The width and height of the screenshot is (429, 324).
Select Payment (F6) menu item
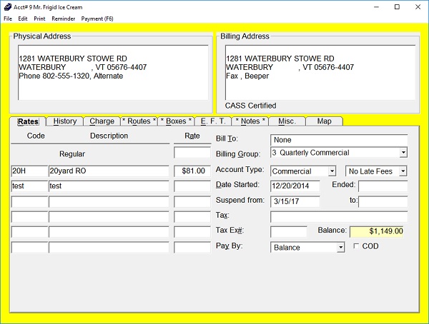pos(97,18)
